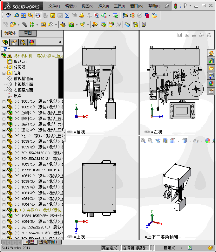Viewport: 216px width, 252px height.
Task: Toggle the Sensor gauge tool
Action: pyautogui.click(x=38, y=16)
